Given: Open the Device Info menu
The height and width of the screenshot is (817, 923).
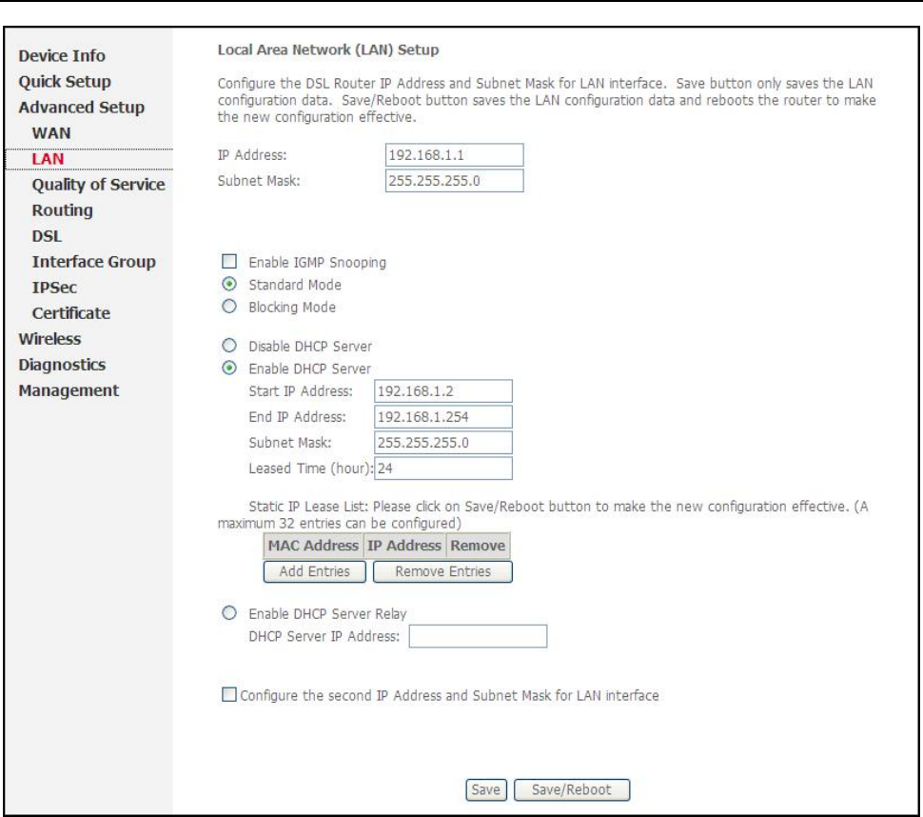Looking at the screenshot, I should (62, 56).
